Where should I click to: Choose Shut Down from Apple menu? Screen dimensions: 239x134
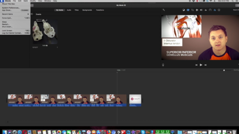coord(15,27)
